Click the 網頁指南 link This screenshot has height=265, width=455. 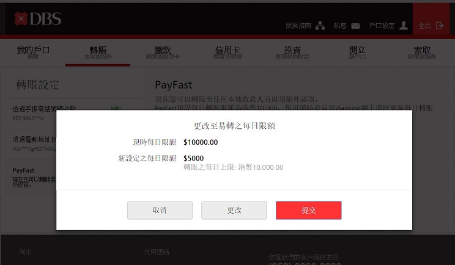click(298, 26)
